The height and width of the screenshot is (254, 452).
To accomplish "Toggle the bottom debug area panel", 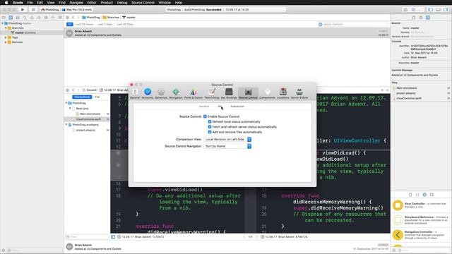I will click(438, 9).
